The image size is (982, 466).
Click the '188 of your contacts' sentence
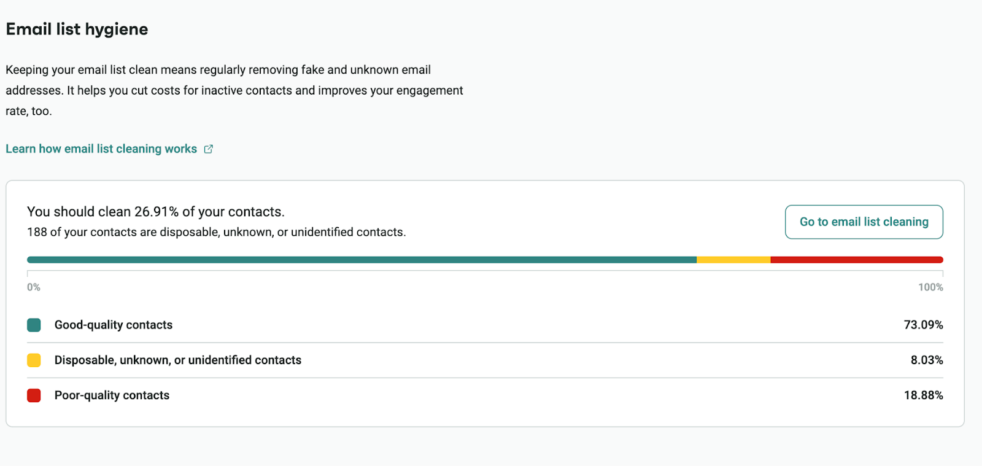216,232
